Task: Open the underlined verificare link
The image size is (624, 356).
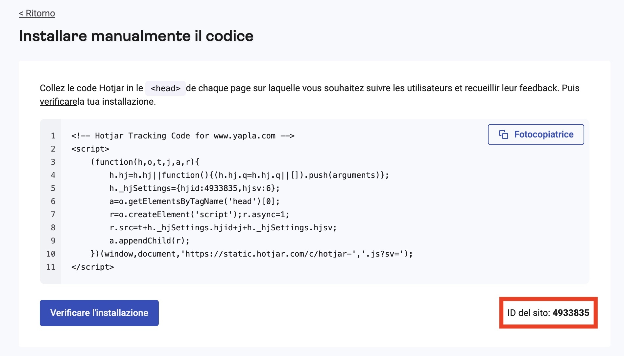Action: click(58, 102)
